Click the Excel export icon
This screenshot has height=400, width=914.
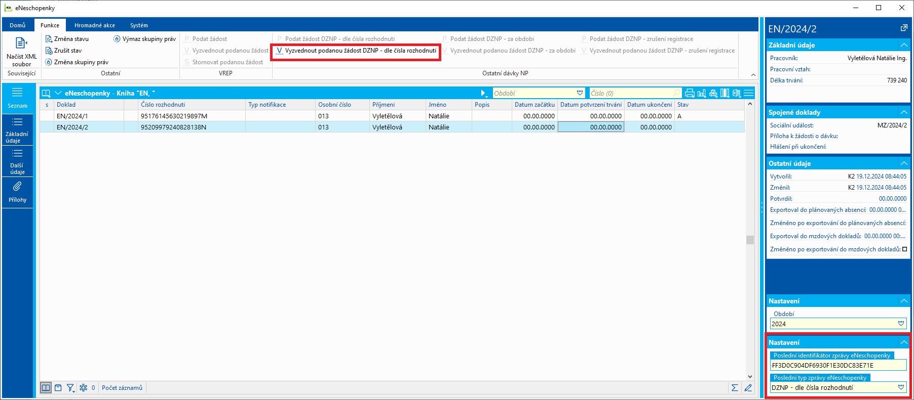pos(736,93)
